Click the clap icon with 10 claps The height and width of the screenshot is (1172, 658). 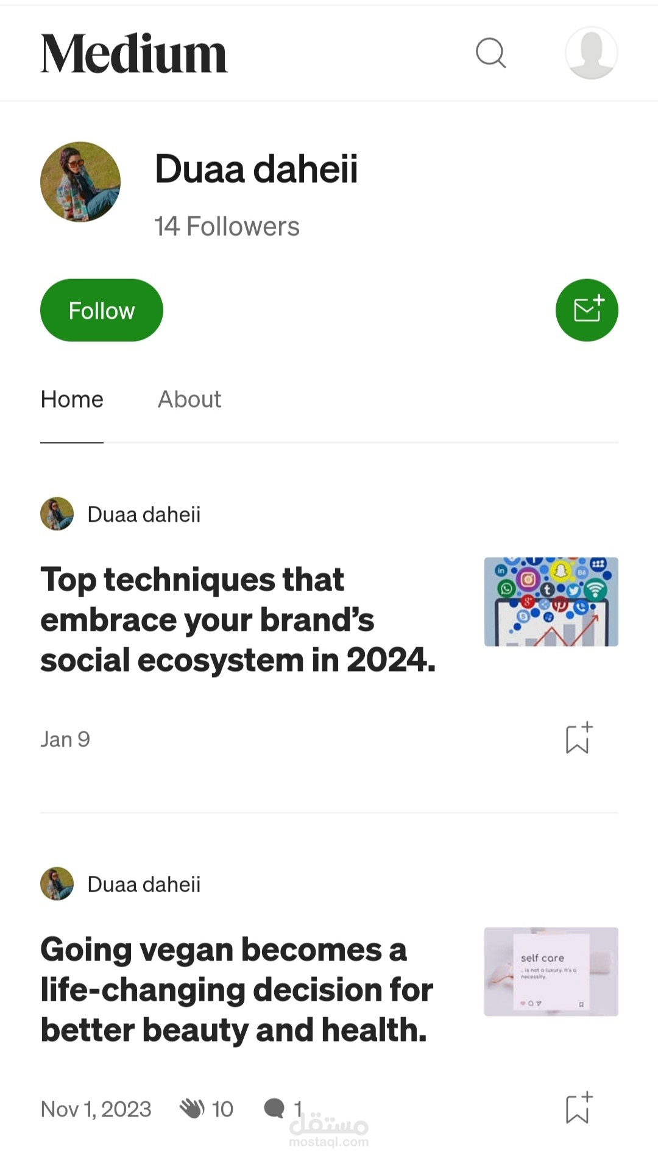point(192,1109)
